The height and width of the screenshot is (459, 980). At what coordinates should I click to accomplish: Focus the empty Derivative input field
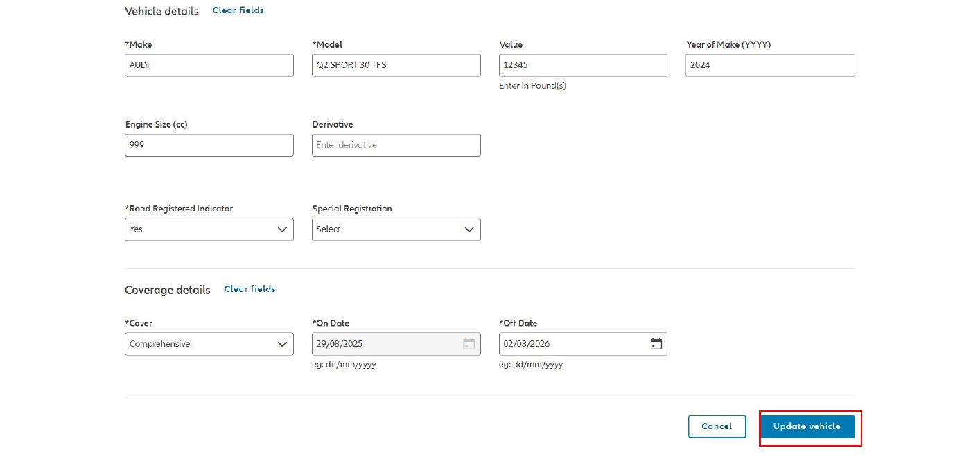pos(396,145)
